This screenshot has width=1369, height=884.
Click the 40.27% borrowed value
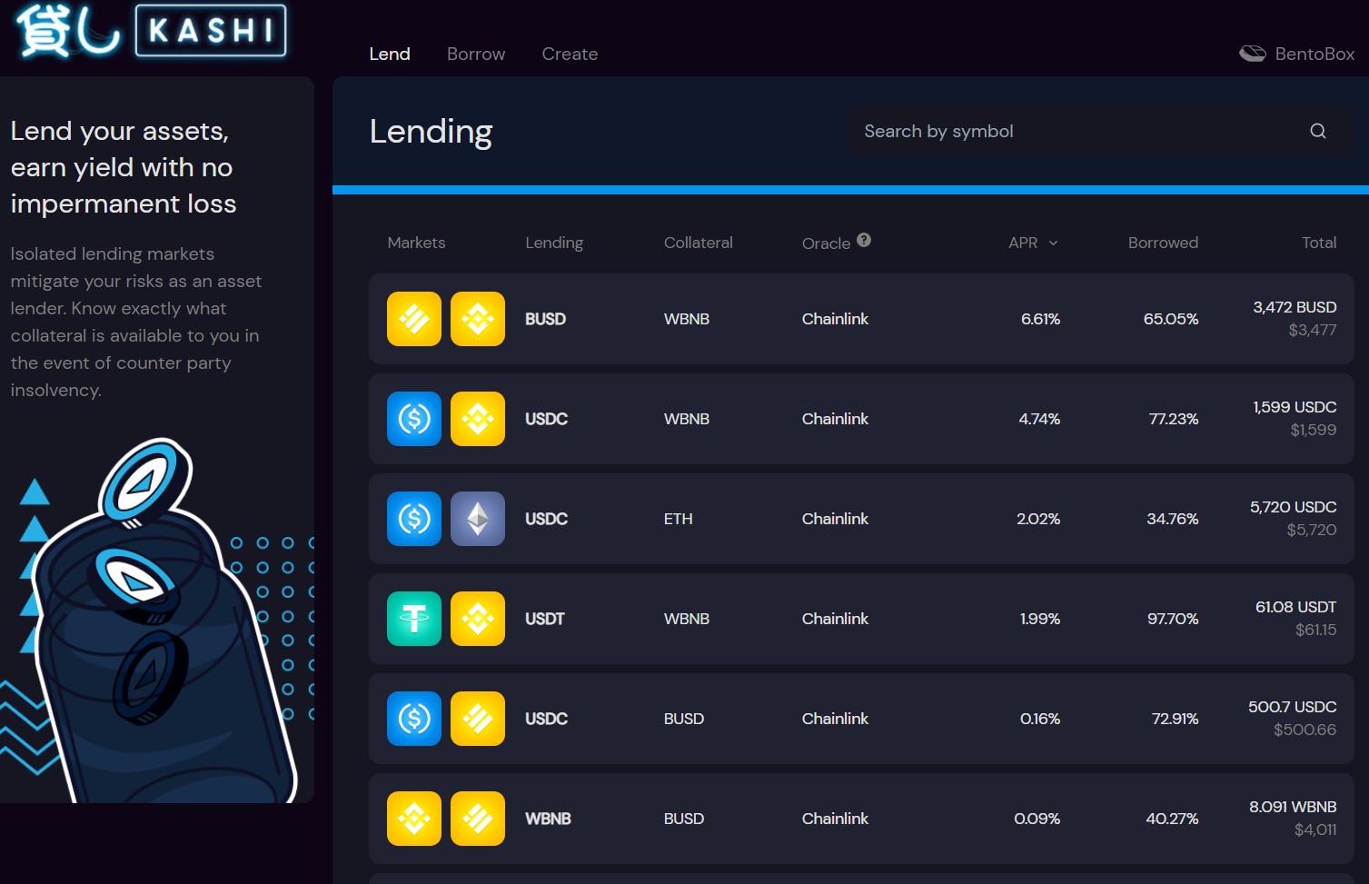click(x=1172, y=819)
